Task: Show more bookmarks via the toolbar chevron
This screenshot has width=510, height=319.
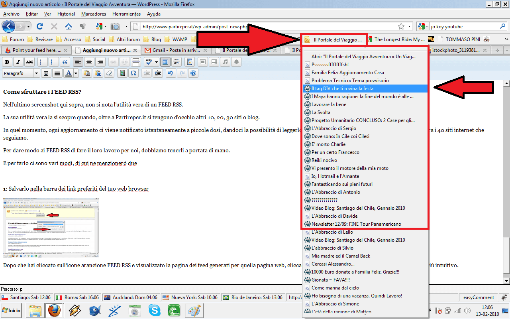Action: pyautogui.click(x=506, y=39)
